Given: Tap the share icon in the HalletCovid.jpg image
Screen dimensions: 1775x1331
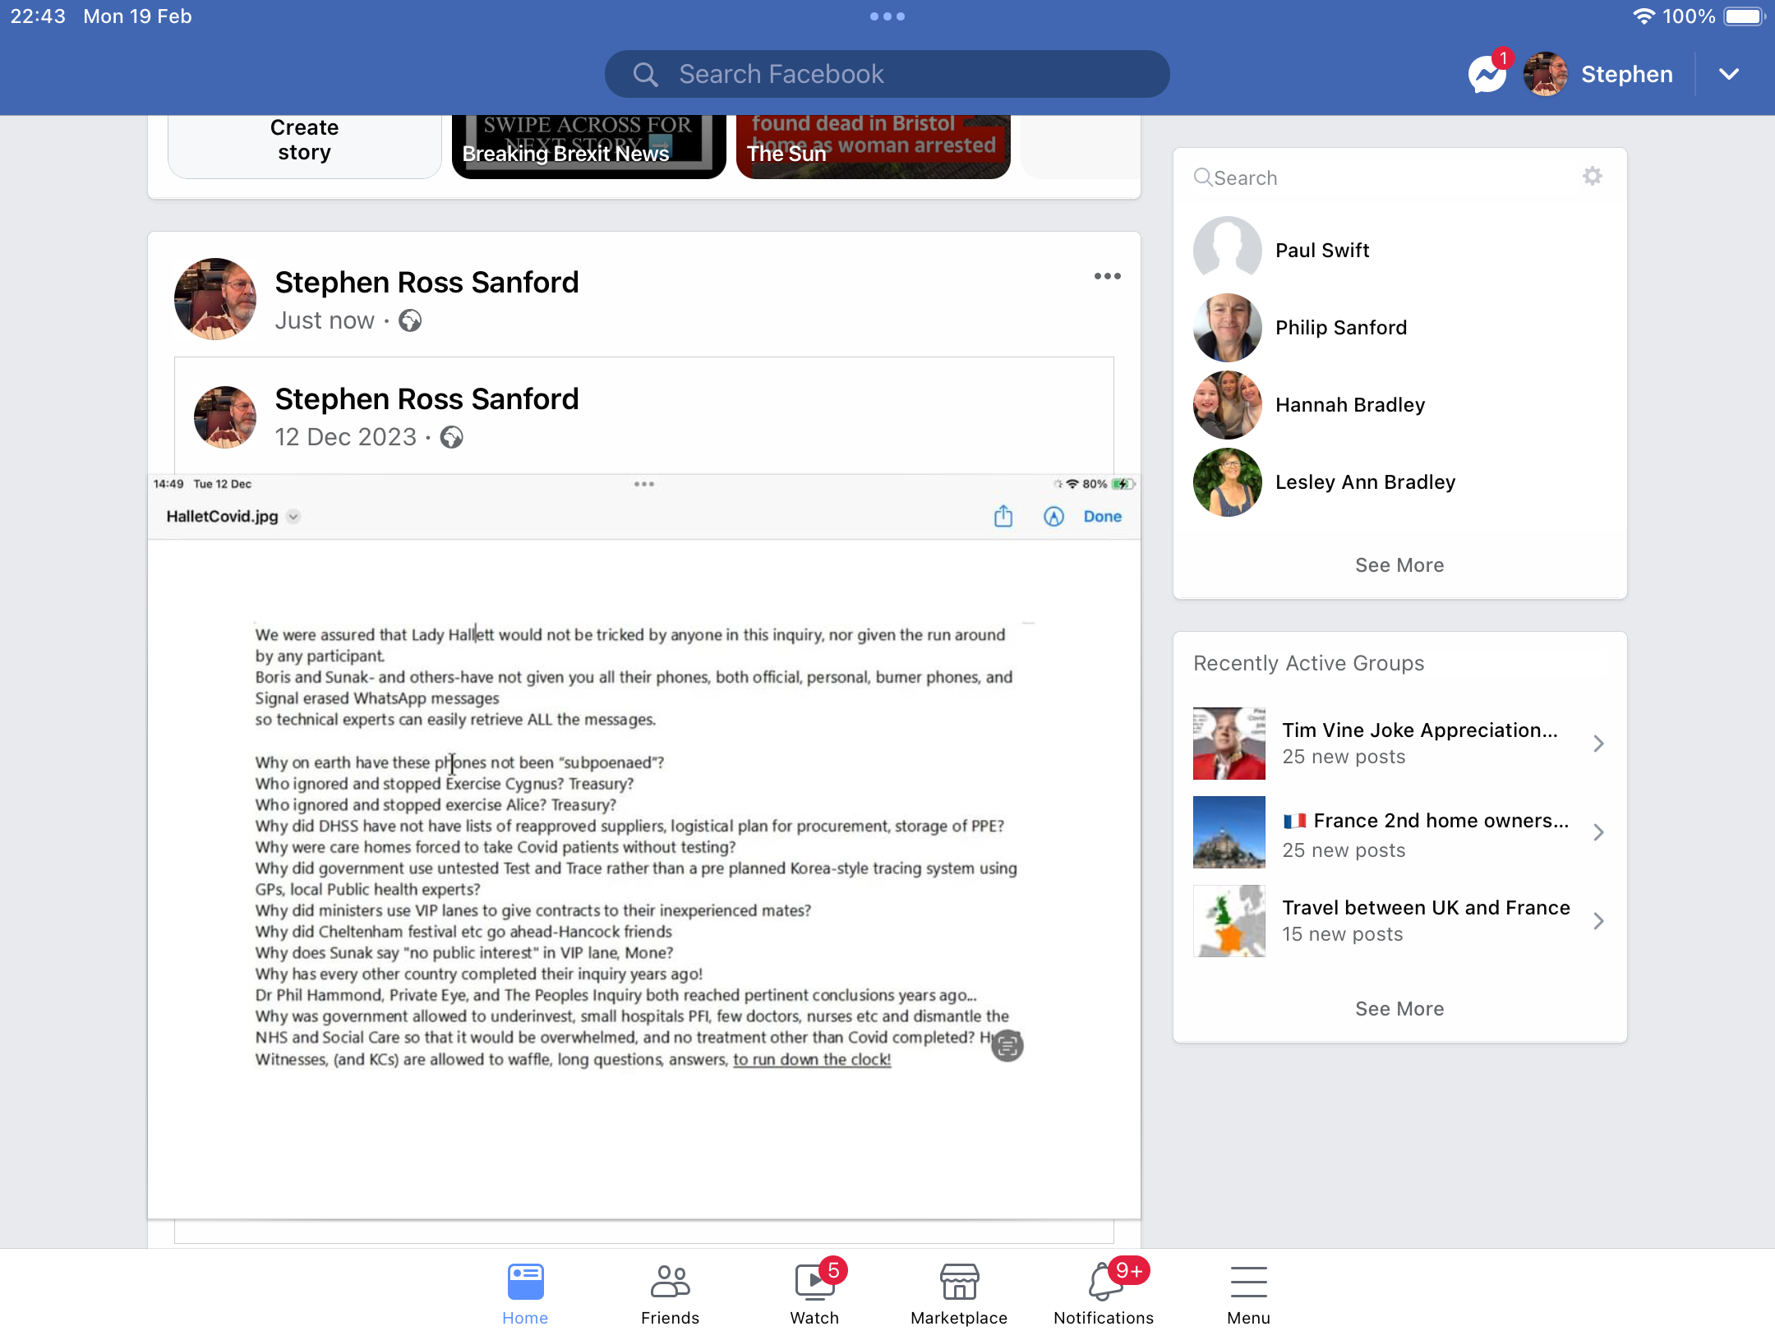Looking at the screenshot, I should (x=1003, y=516).
